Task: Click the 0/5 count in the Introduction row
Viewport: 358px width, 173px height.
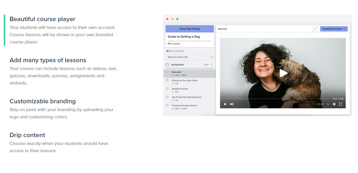Action: 206,65
